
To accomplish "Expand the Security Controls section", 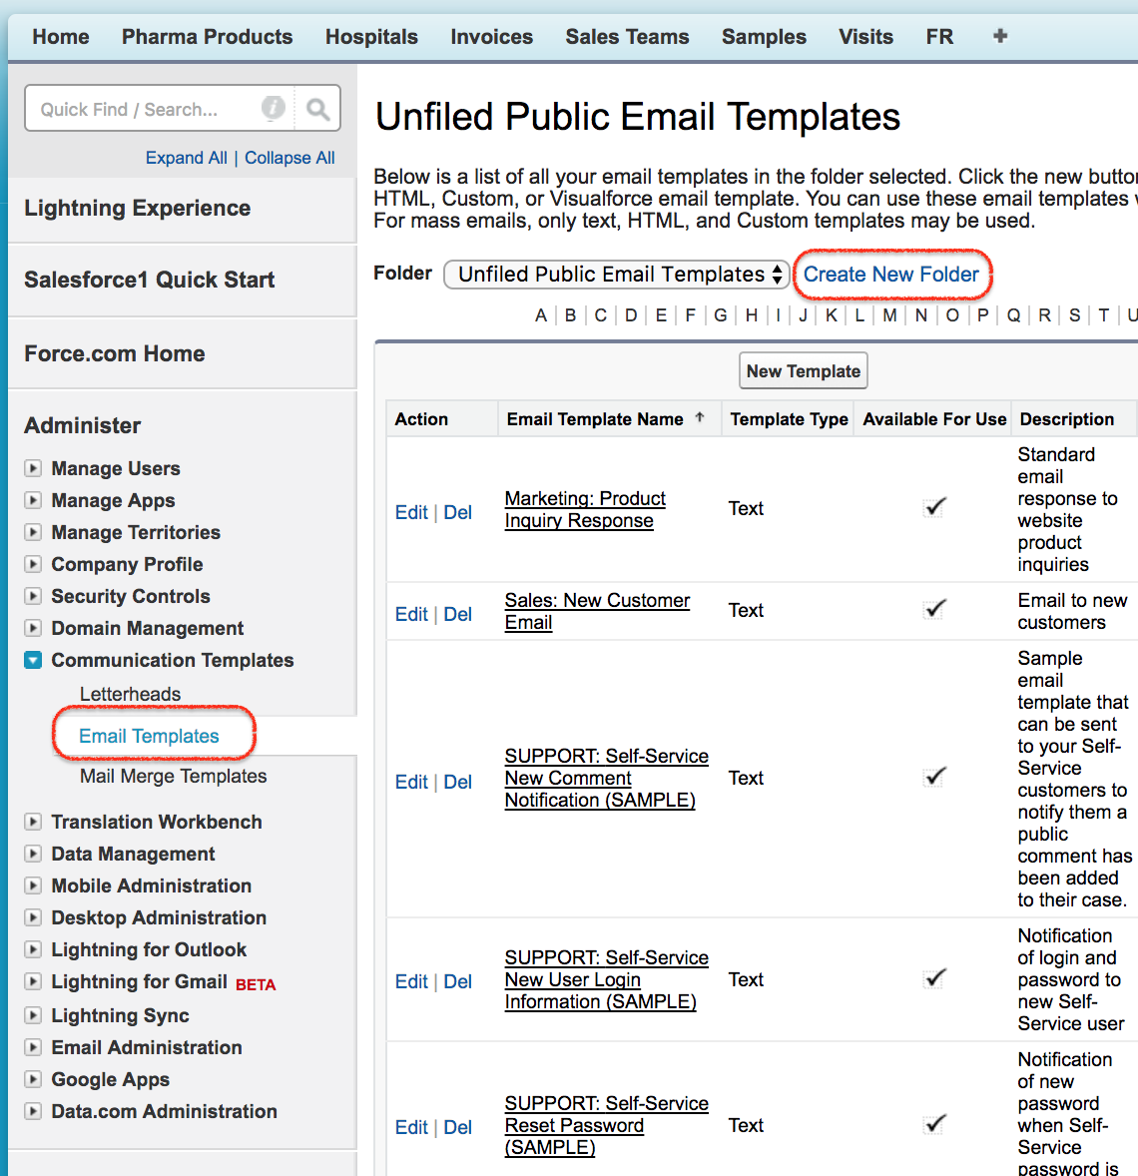I will [33, 596].
